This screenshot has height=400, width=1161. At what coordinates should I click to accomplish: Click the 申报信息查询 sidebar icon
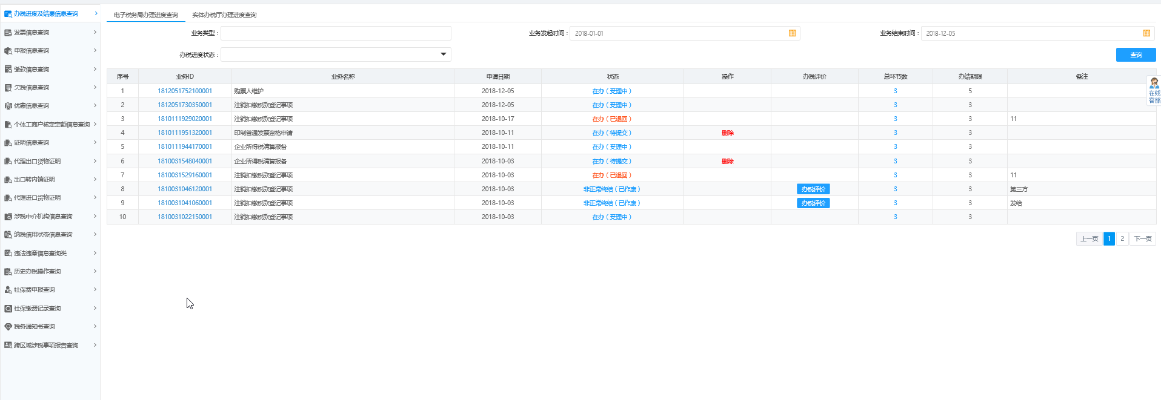[8, 51]
